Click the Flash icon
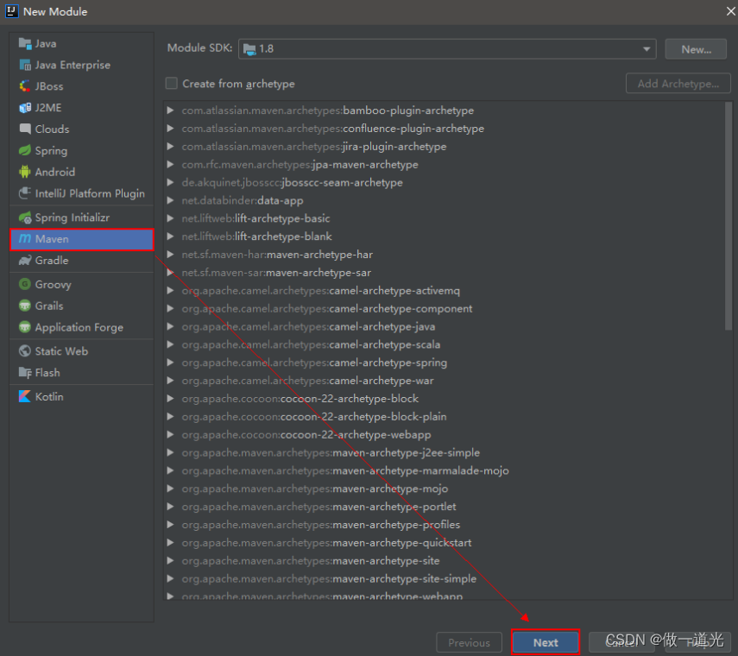Viewport: 738px width, 656px height. (25, 373)
